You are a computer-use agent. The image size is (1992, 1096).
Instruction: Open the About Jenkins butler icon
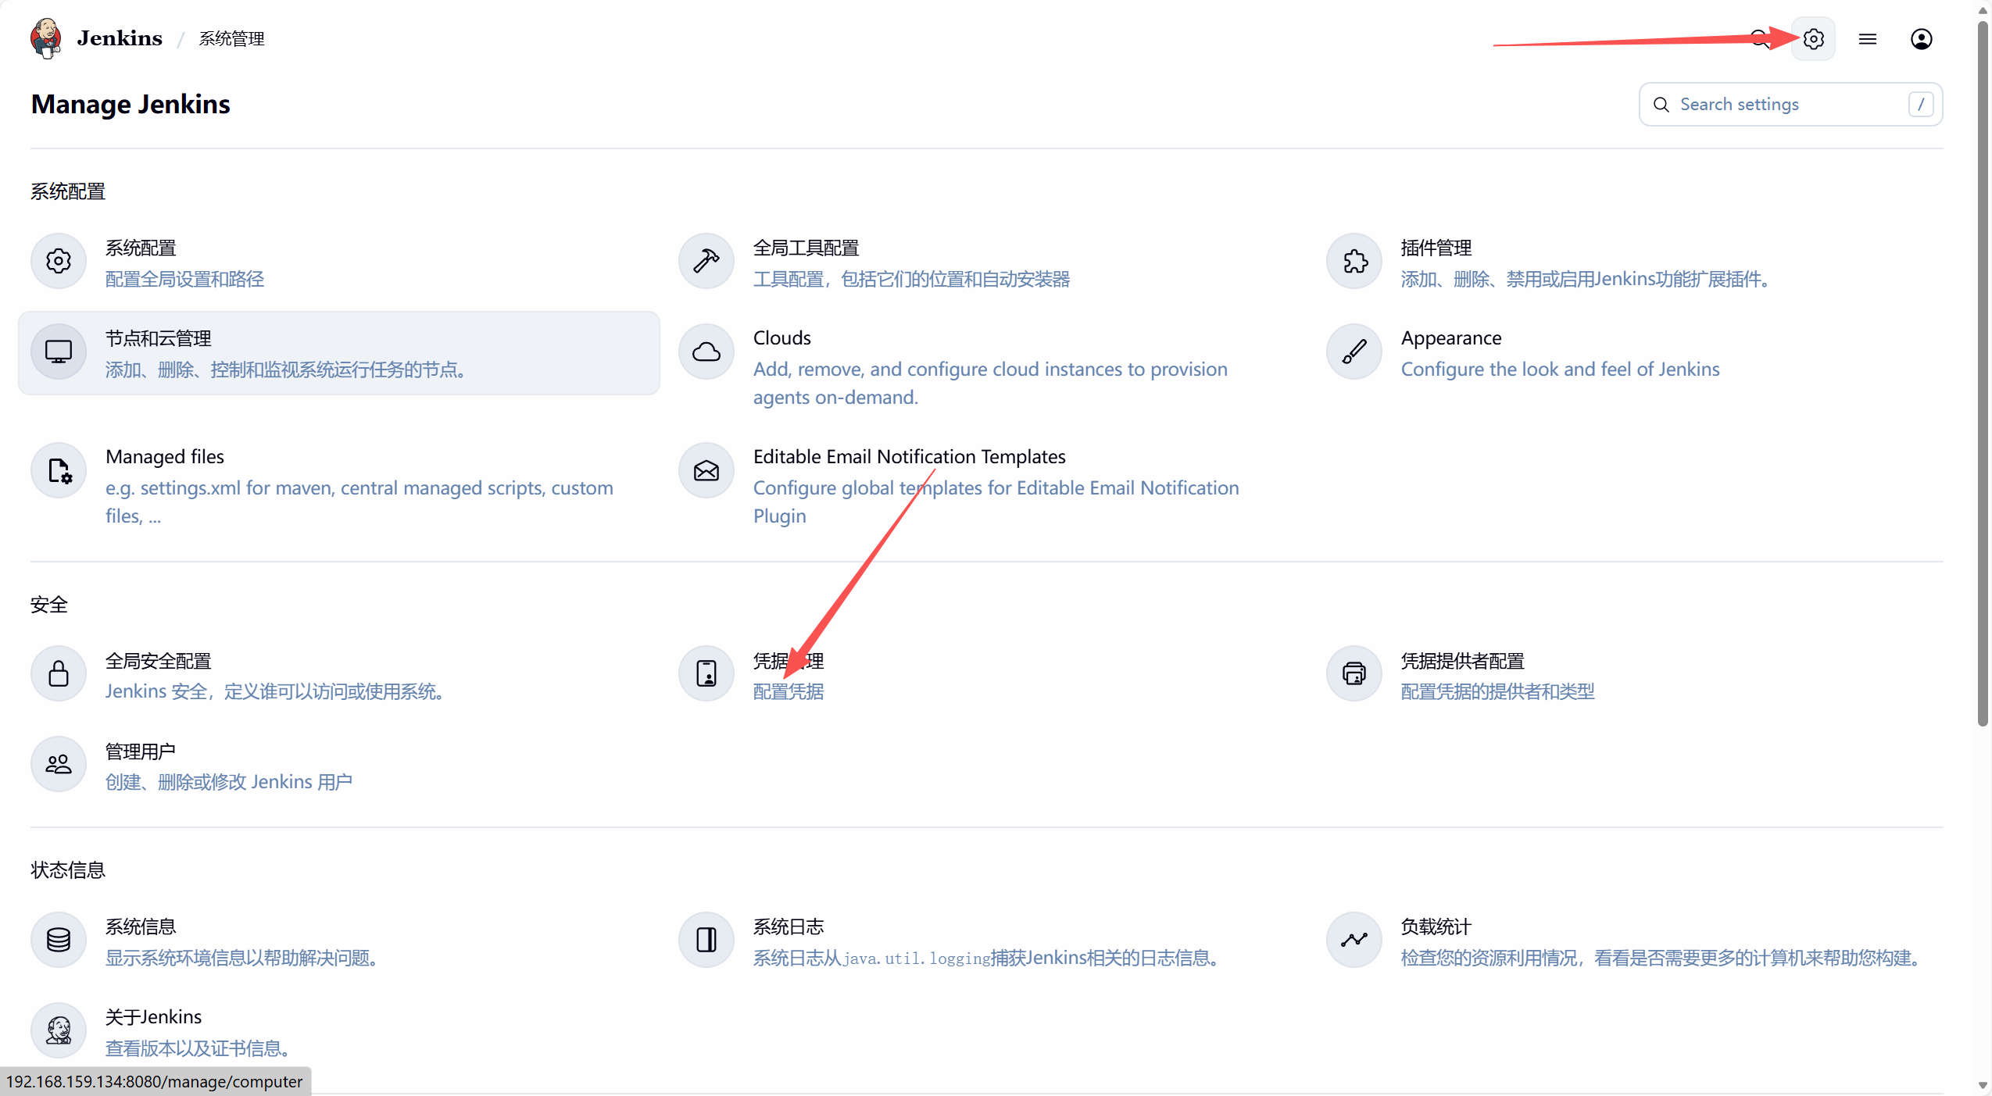(x=59, y=1030)
